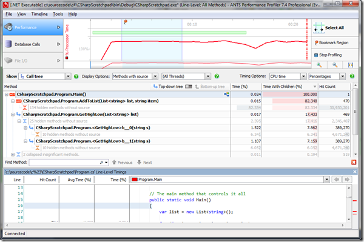Select the AddToList method row

tap(177, 101)
